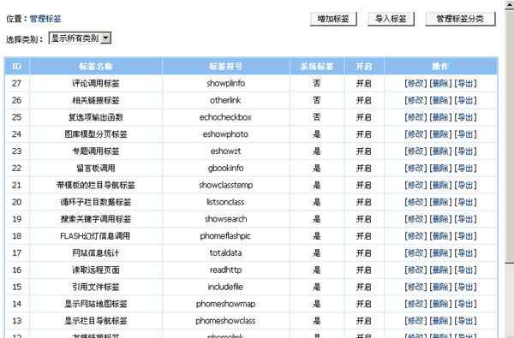
Task: Click 修改 for the eshowphoto tag
Action: (415, 134)
